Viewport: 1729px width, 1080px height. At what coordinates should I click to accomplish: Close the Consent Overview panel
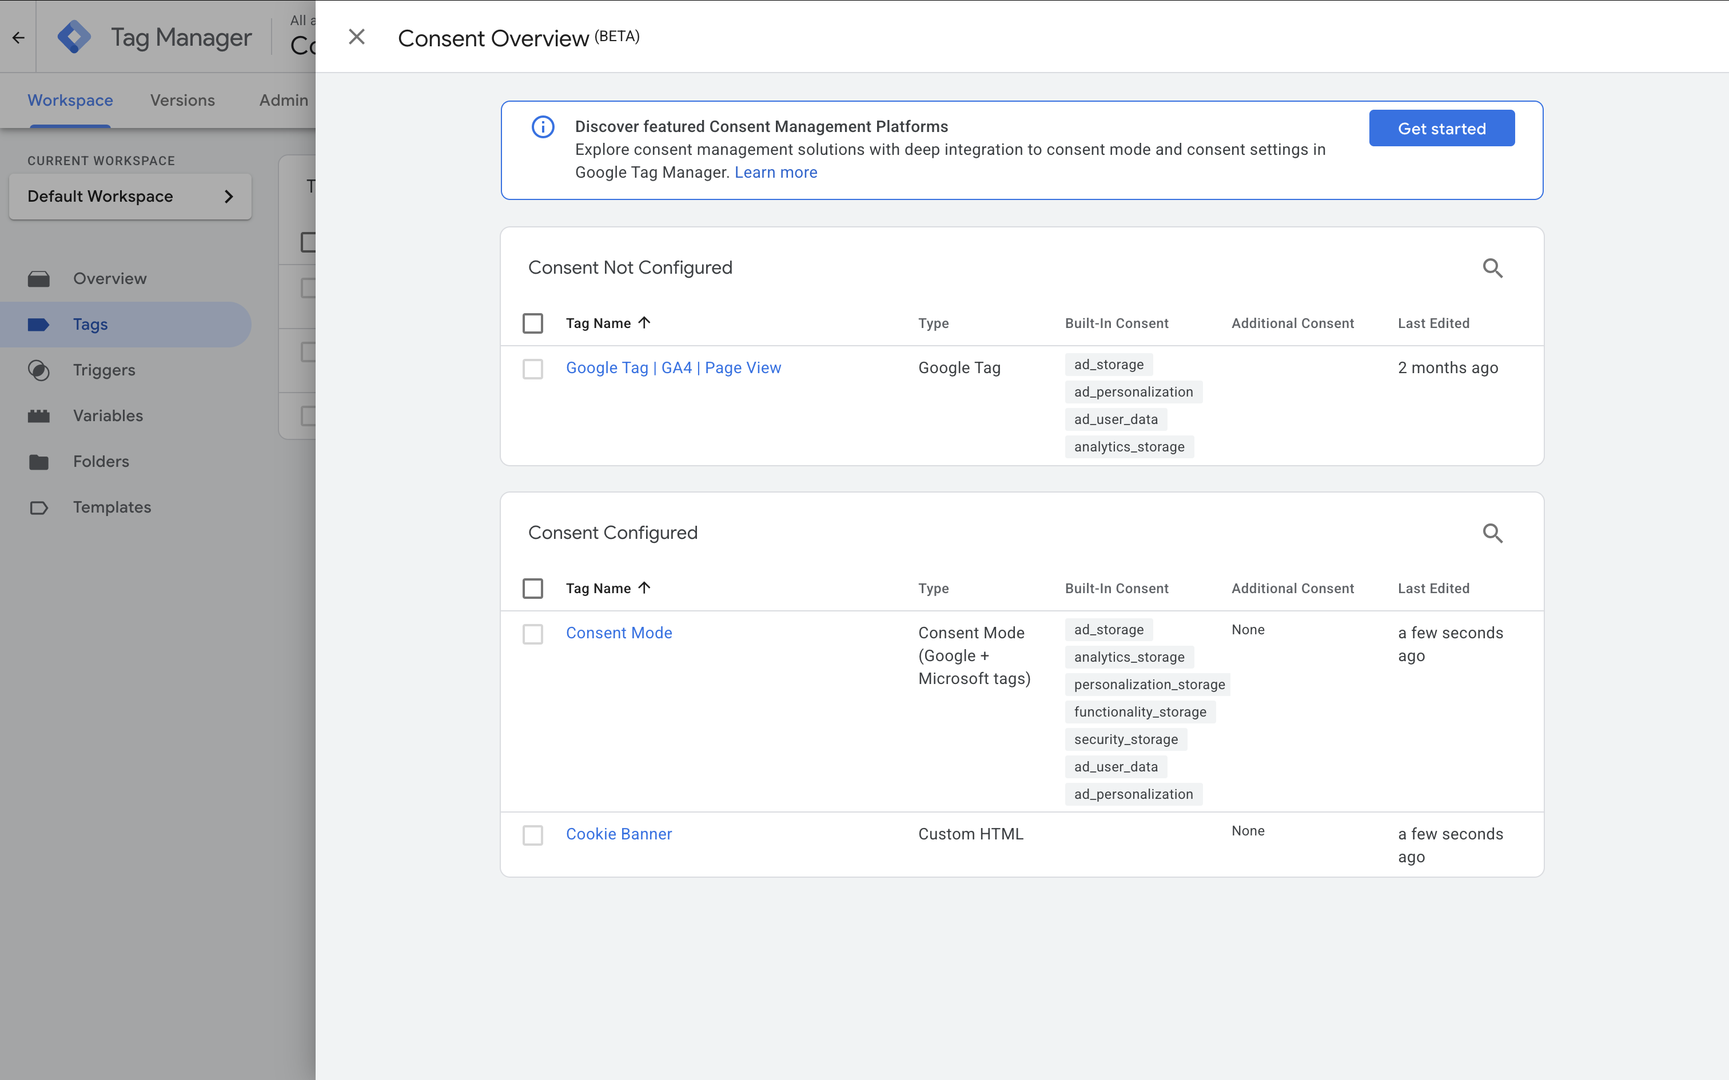(x=357, y=37)
